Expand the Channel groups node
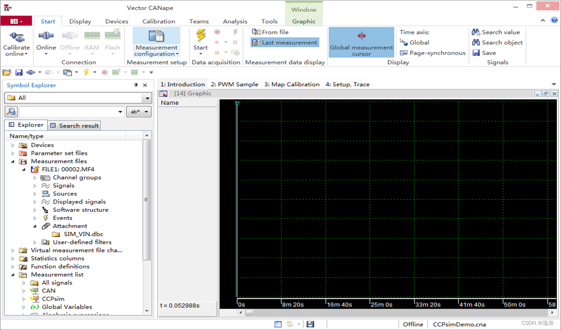 coord(35,177)
